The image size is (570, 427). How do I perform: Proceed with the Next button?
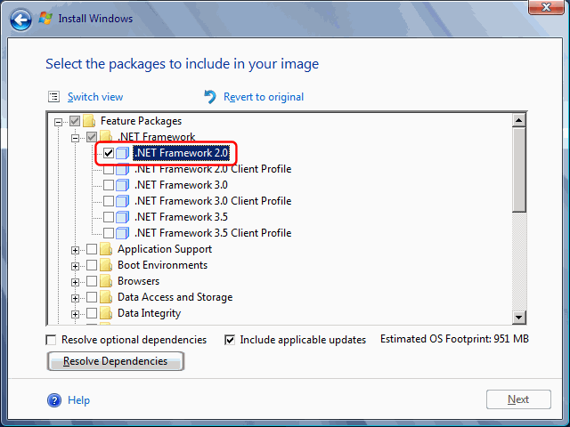(518, 399)
